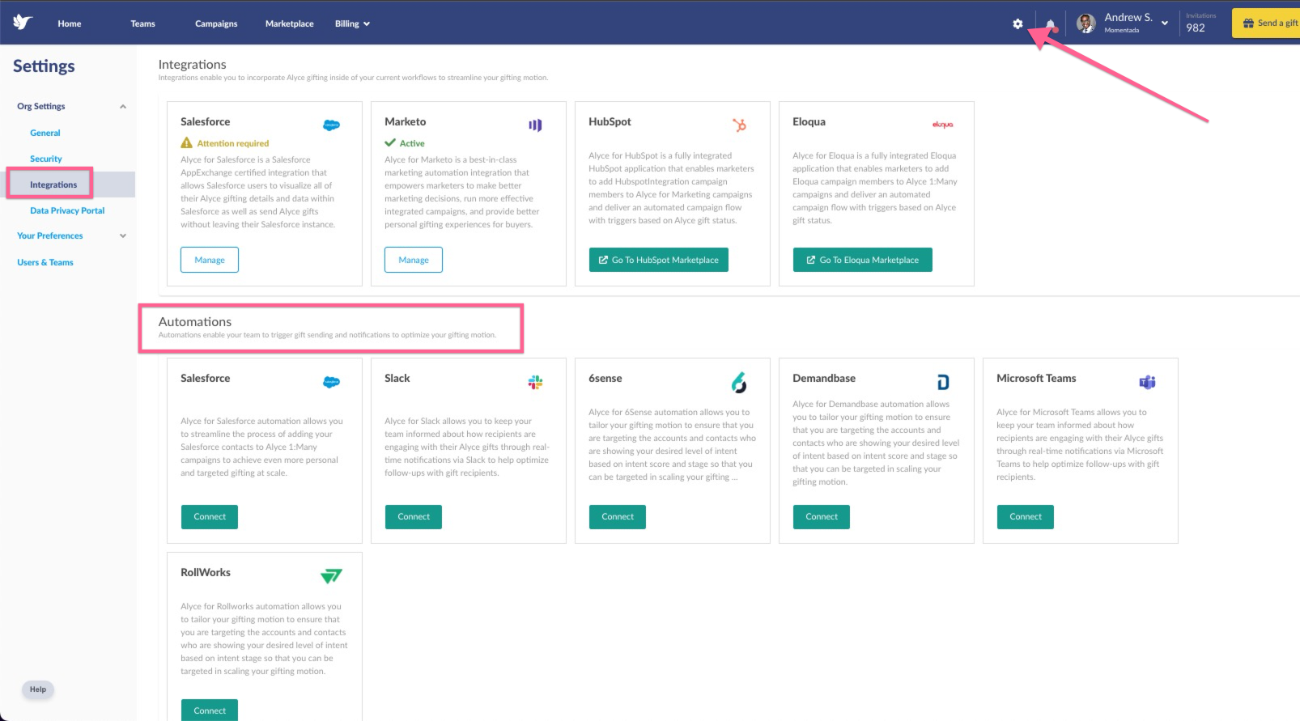Connect the Demandbase automation
The height and width of the screenshot is (721, 1300).
point(822,516)
